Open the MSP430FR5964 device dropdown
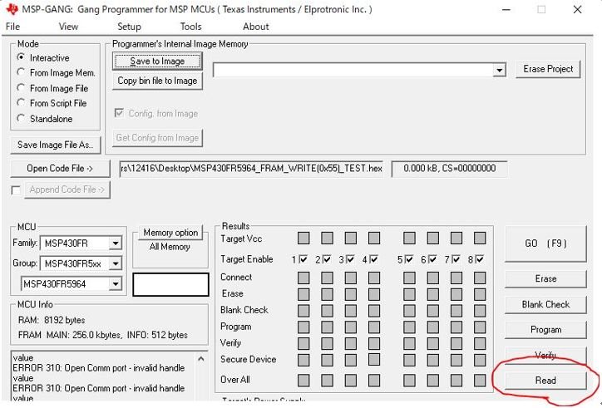 116,284
